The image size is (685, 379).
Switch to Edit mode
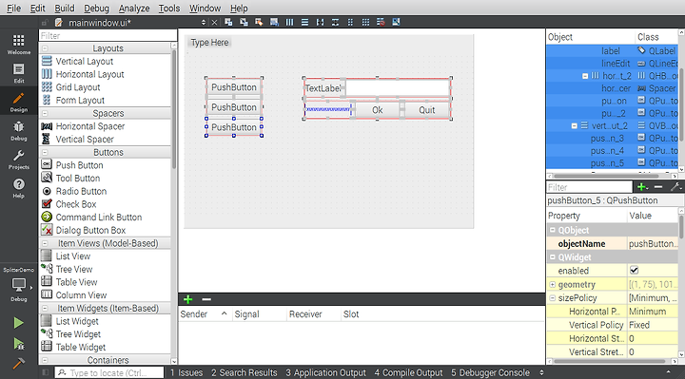click(x=19, y=73)
